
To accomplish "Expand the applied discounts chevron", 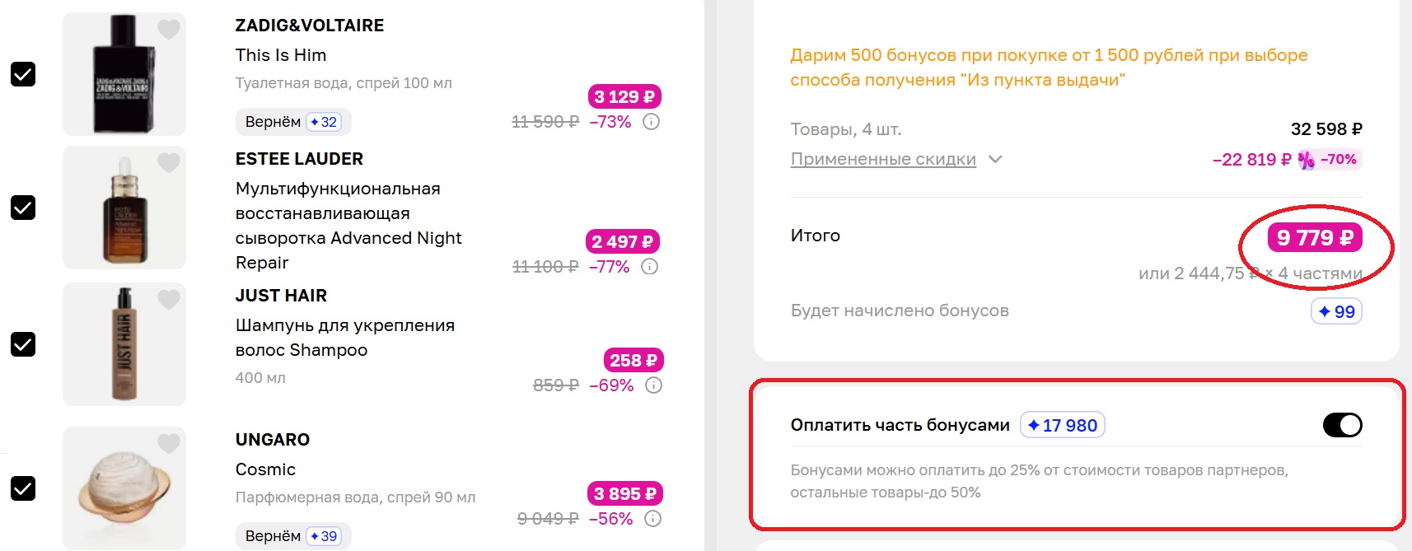I will pos(995,159).
